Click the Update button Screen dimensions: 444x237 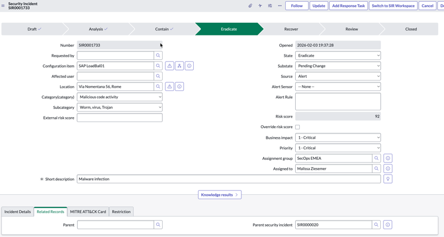click(x=319, y=6)
